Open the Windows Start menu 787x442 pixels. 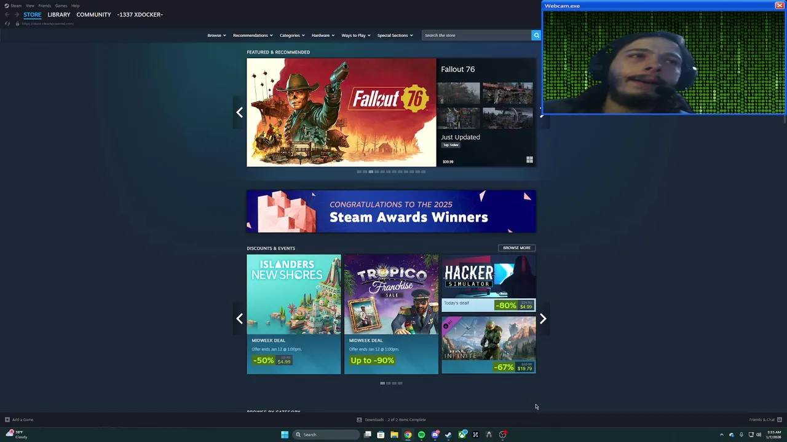(285, 435)
